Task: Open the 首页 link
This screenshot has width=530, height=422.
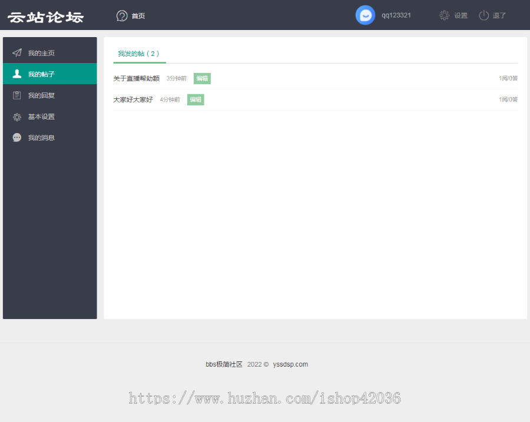Action: 138,16
